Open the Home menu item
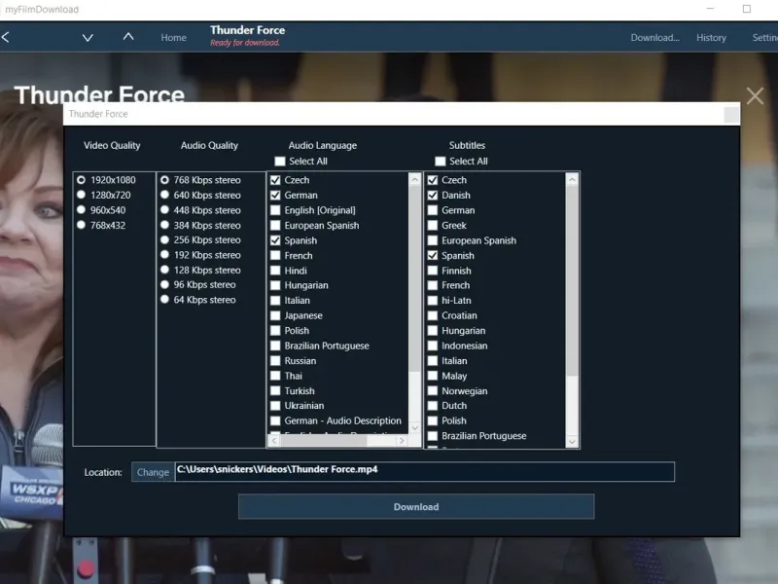Viewport: 778px width, 584px height. [174, 38]
